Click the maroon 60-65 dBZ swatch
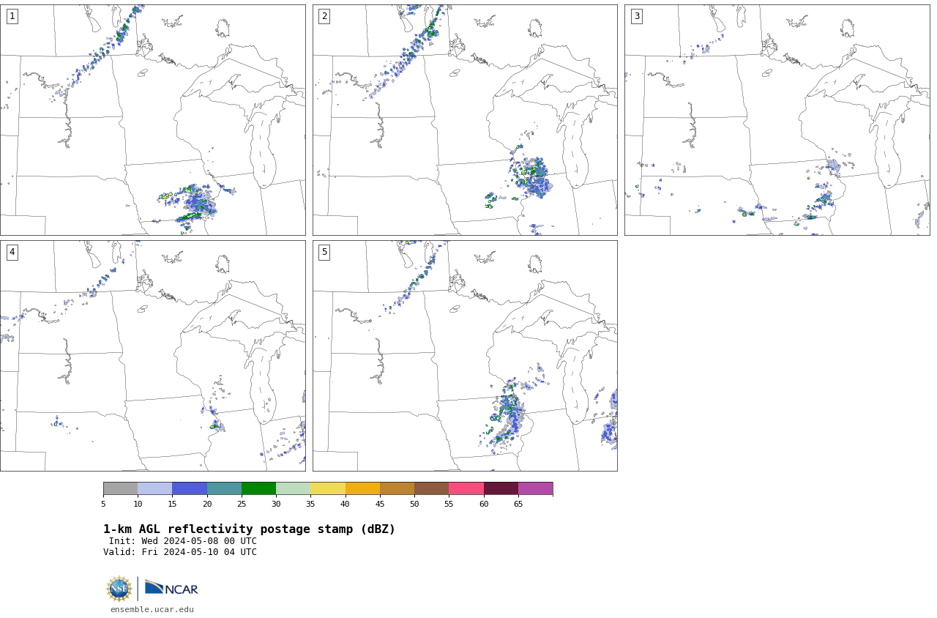 tap(501, 488)
